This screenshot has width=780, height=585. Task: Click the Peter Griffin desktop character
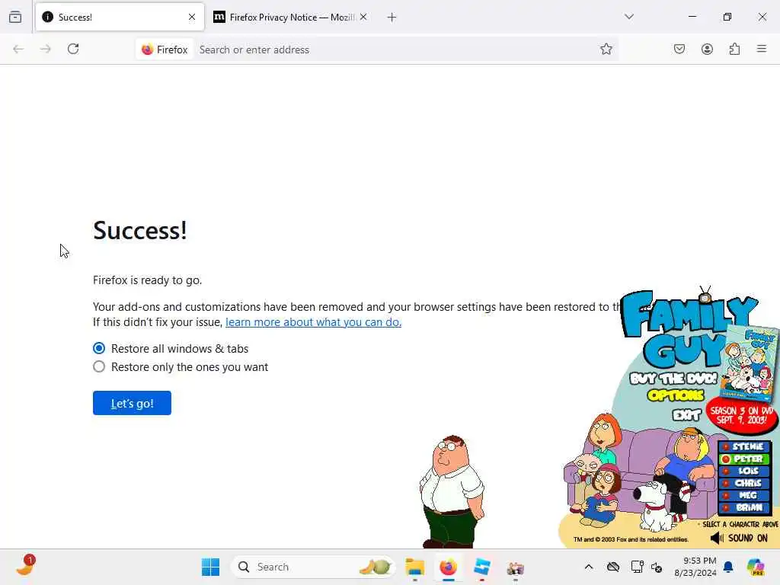pos(451,491)
